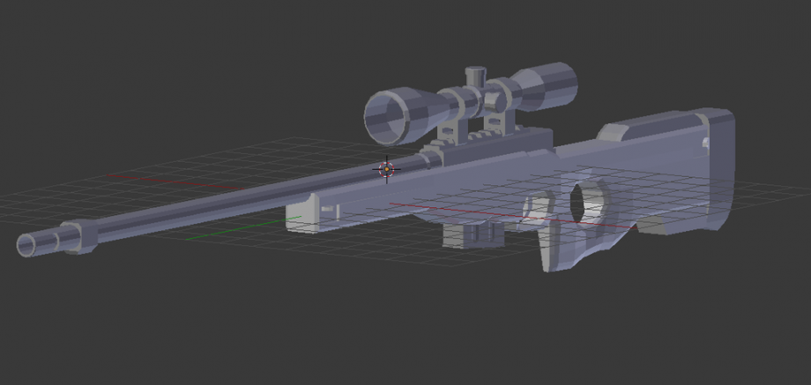Select the scope's front objective lens
Viewport: 811px width, 385px height.
390,115
